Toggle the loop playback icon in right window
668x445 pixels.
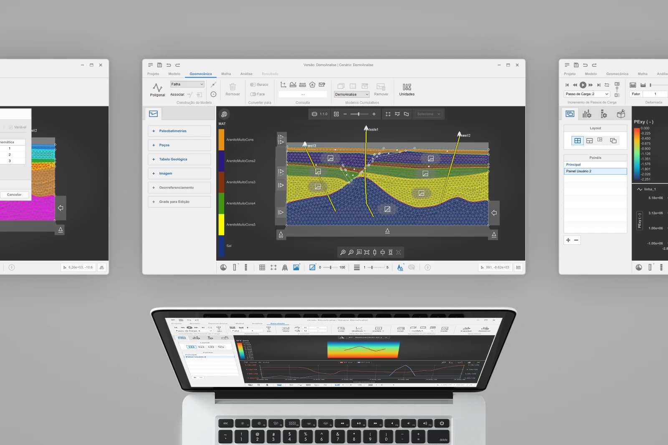click(607, 85)
